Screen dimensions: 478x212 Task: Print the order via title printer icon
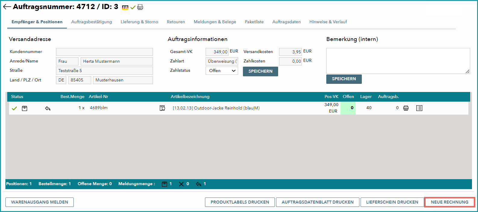click(140, 7)
